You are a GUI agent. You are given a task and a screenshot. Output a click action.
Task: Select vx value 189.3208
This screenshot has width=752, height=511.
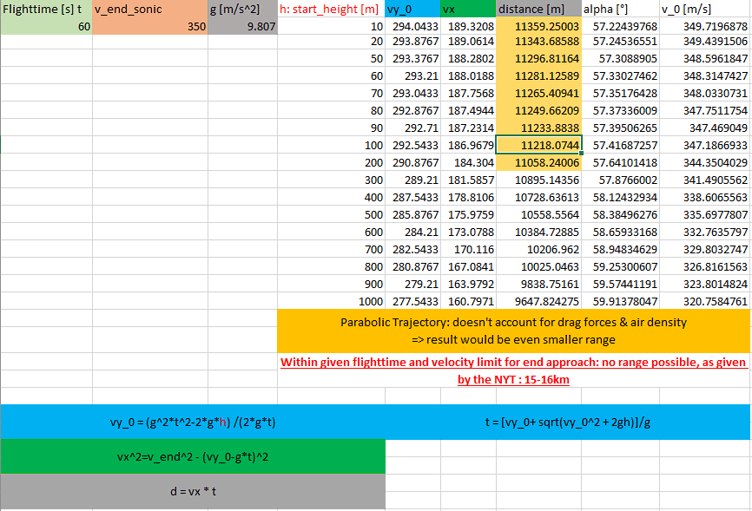[468, 26]
